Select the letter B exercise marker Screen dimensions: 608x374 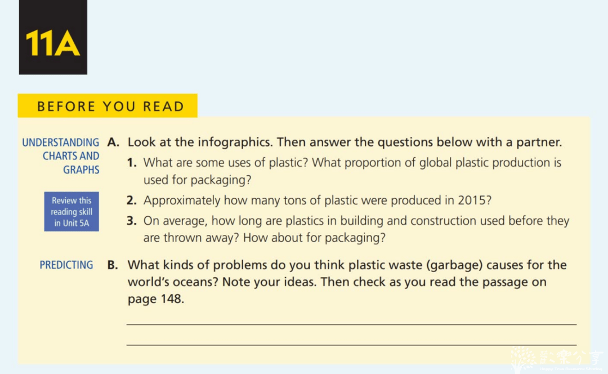tap(113, 265)
